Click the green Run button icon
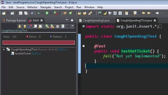This screenshot has width=168, height=95. [x=47, y=13]
